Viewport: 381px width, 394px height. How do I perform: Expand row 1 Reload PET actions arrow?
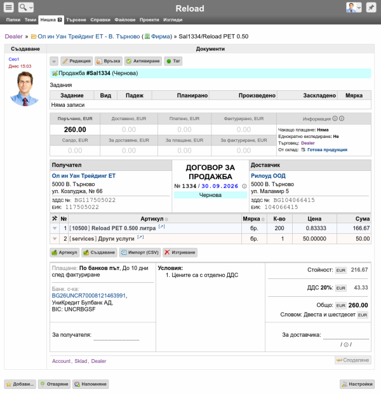[x=55, y=228]
